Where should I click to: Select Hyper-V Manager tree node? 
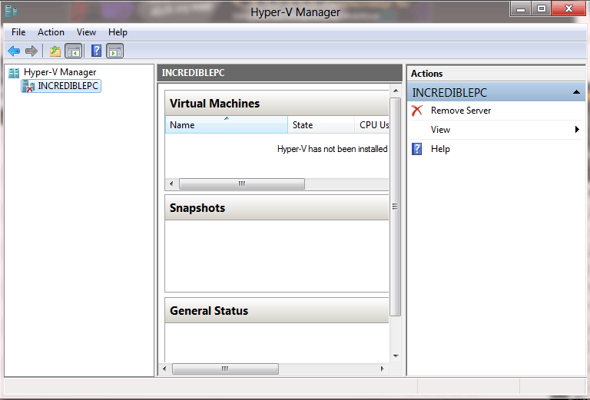(60, 72)
